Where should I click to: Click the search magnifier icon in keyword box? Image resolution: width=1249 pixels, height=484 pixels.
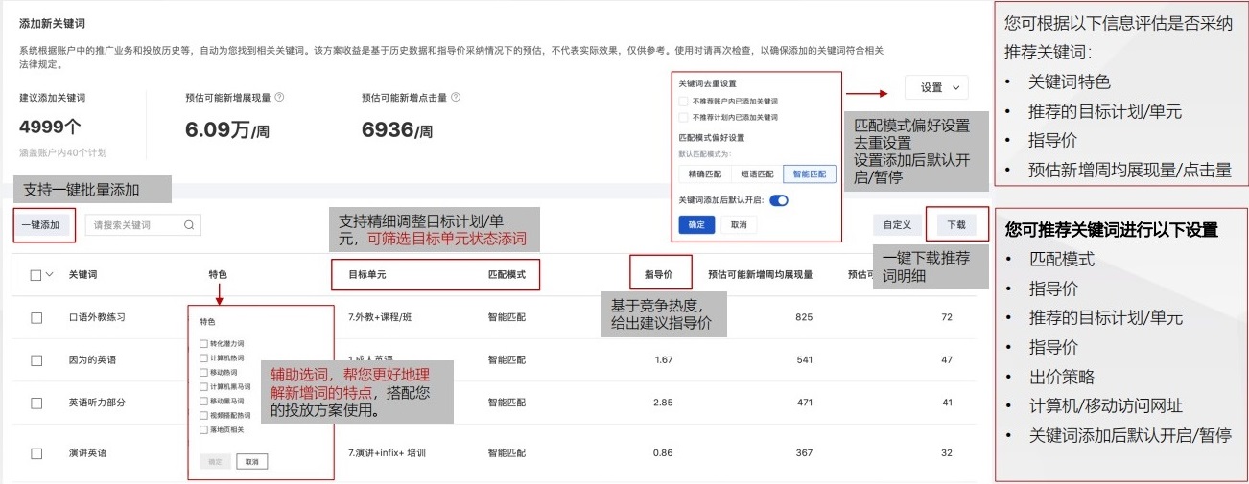point(189,225)
